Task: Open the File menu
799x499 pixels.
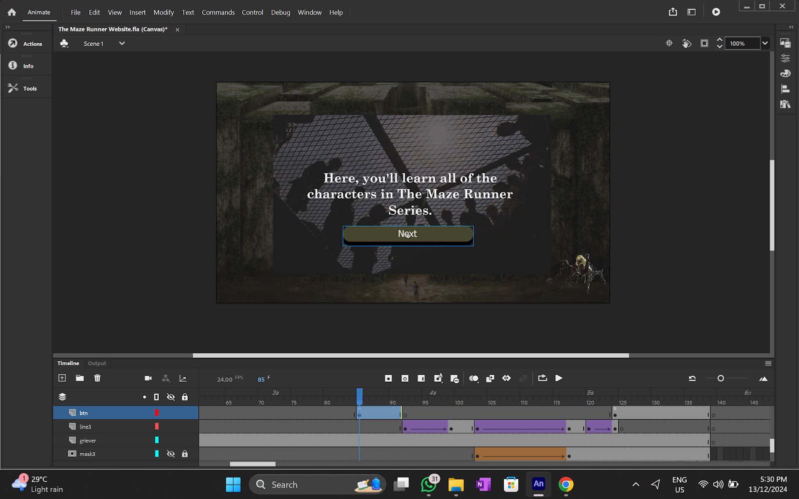Action: (75, 12)
